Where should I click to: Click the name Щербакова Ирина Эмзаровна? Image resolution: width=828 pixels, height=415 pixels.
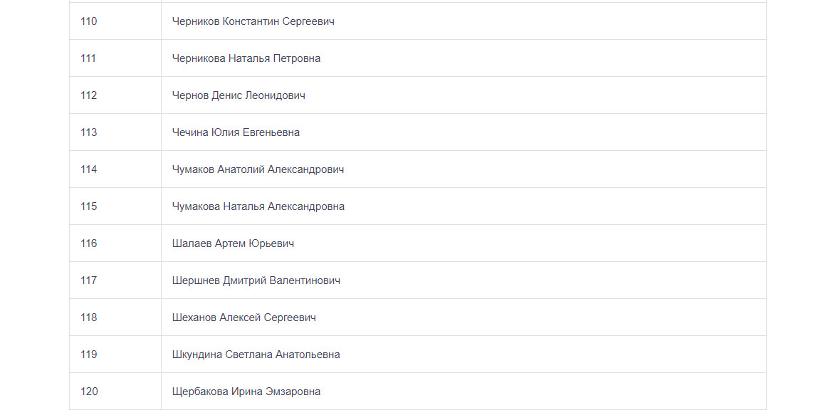pyautogui.click(x=246, y=392)
